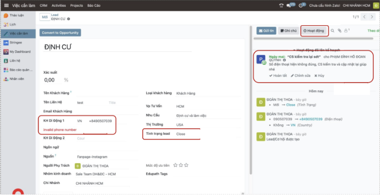Click the Xác suất probability field 0,00
The image size is (380, 195).
[x=52, y=80]
